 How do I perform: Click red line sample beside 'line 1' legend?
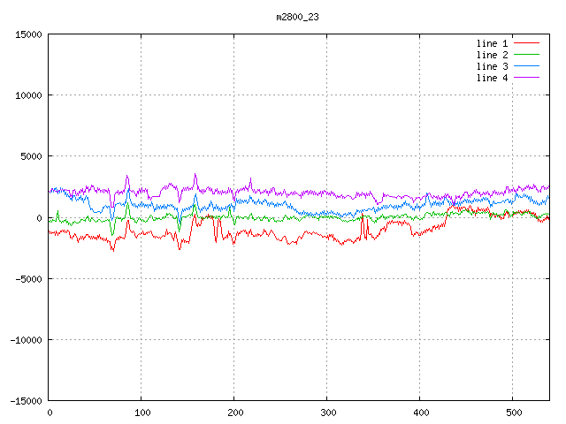(x=527, y=43)
